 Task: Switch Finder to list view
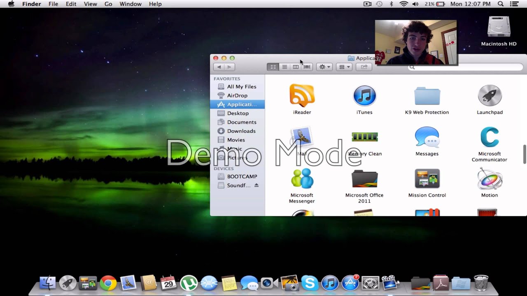click(x=284, y=67)
